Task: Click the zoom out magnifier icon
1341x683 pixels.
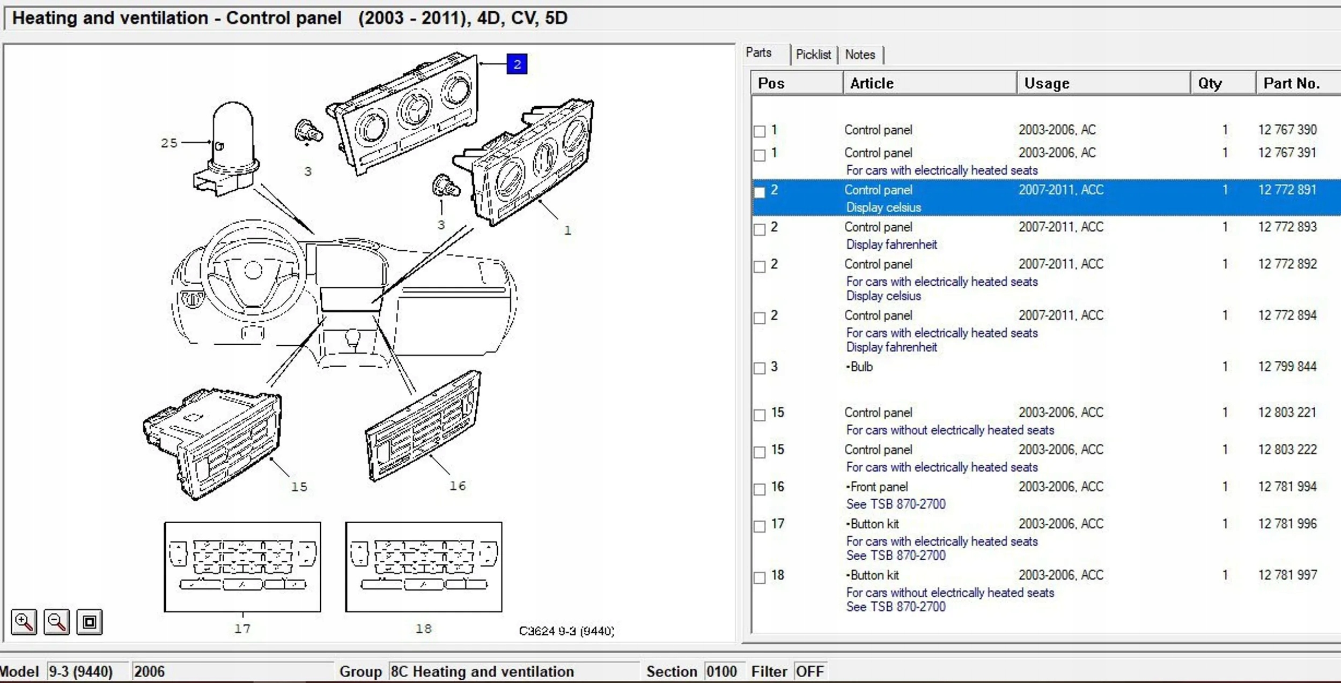Action: point(56,622)
